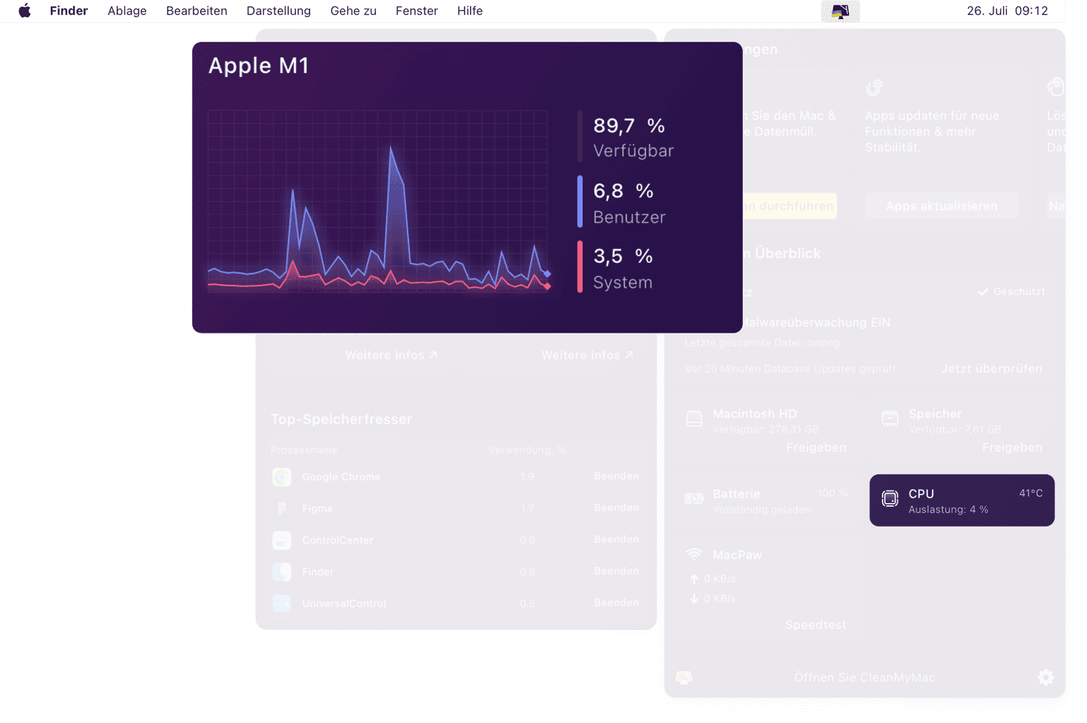Click Malwareüberwachung EIN text
The image size is (1087, 723).
tap(815, 322)
